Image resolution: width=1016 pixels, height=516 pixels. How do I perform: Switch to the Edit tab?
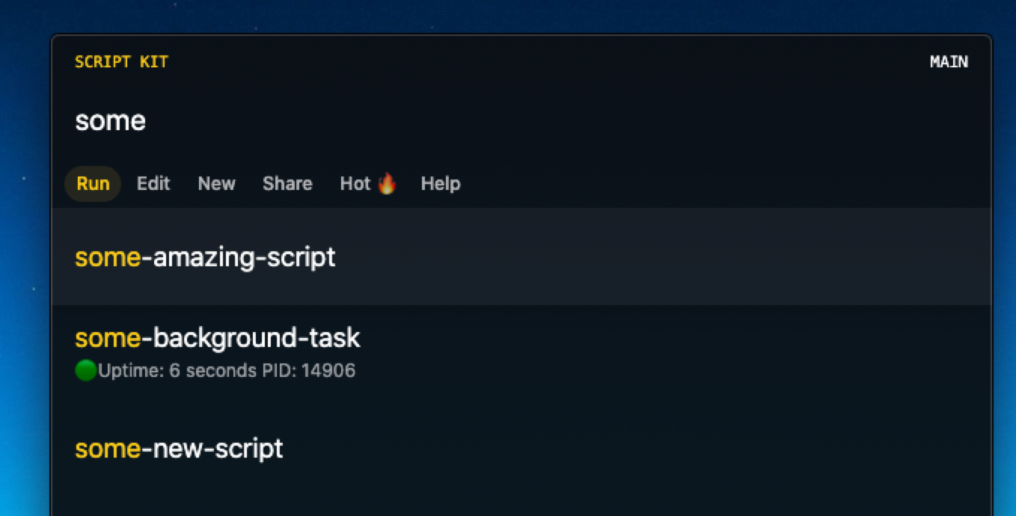(153, 184)
